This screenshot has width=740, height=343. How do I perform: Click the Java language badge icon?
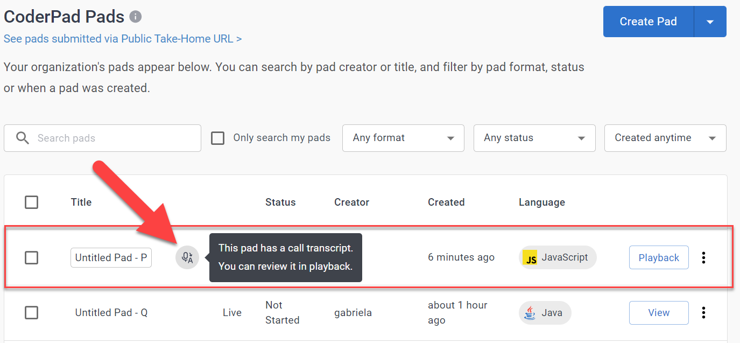(x=531, y=313)
